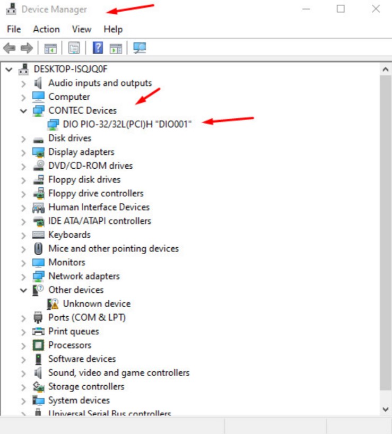Viewport: 392px width, 434px height.
Task: Click the CONTEC Devices category icon
Action: 38,111
